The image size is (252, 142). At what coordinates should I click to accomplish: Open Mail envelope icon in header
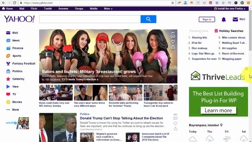235,19
